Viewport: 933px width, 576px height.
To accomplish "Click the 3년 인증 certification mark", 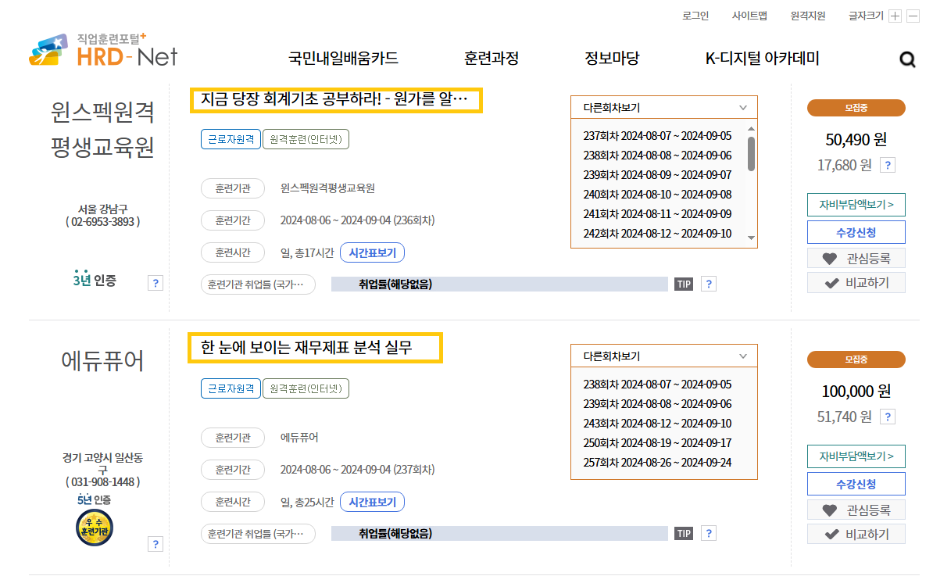I will pyautogui.click(x=95, y=278).
